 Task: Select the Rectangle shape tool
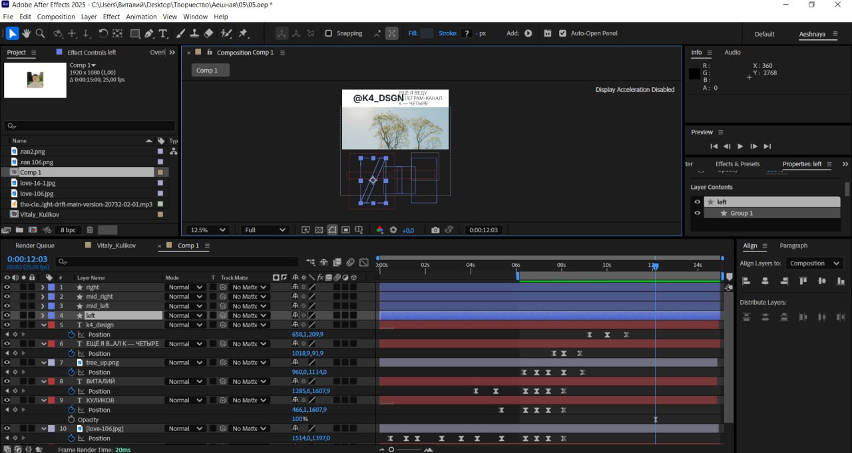click(135, 33)
